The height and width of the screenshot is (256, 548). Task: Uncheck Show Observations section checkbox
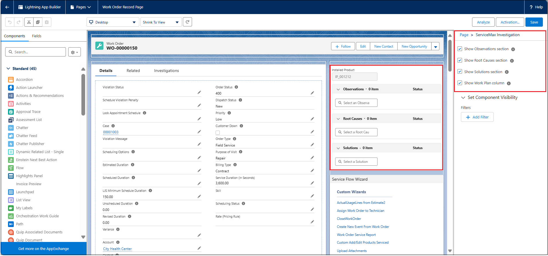click(x=460, y=49)
